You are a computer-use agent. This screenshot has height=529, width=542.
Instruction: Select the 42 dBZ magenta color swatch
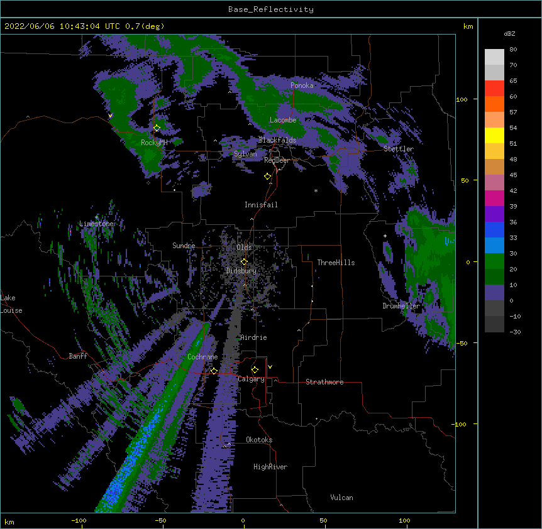click(x=494, y=198)
